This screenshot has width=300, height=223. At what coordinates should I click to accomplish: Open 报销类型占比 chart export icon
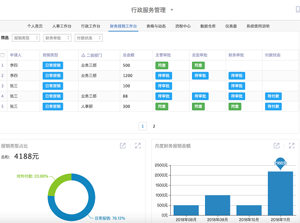pos(123,146)
